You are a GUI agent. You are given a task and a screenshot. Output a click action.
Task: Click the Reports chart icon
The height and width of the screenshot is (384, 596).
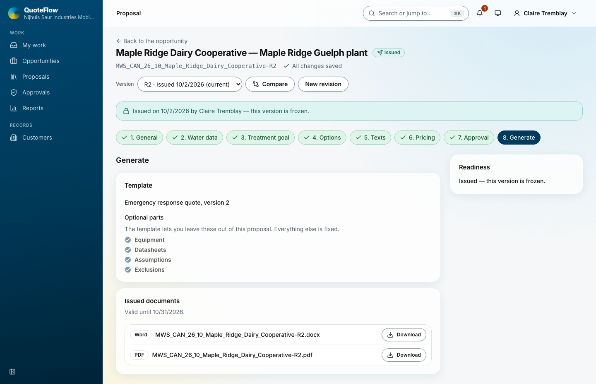14,108
